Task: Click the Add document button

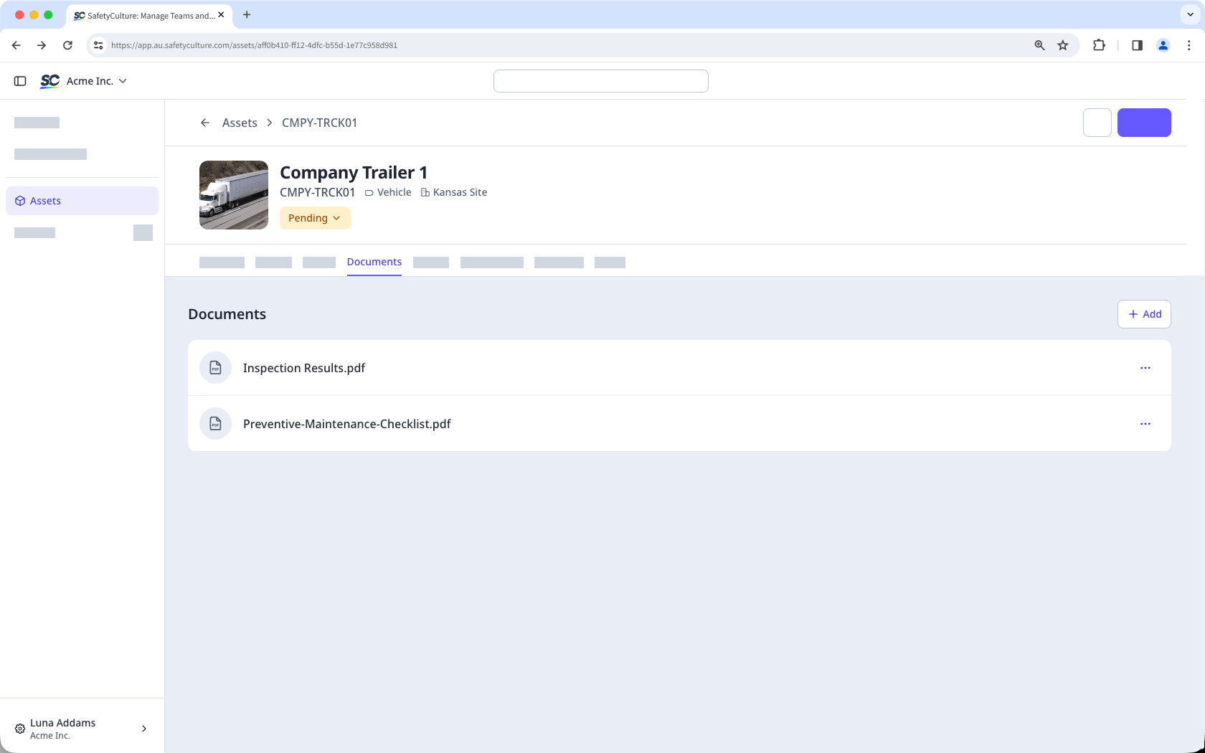Action: click(x=1144, y=314)
